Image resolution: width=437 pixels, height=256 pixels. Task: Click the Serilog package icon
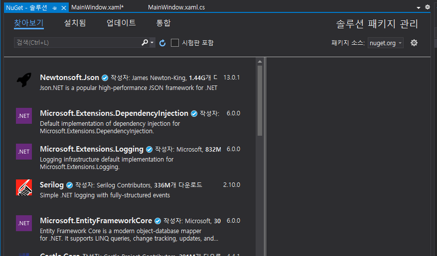[x=24, y=187]
